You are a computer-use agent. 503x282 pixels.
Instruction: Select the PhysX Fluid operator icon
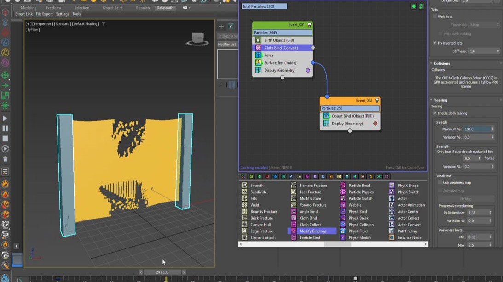pos(342,231)
